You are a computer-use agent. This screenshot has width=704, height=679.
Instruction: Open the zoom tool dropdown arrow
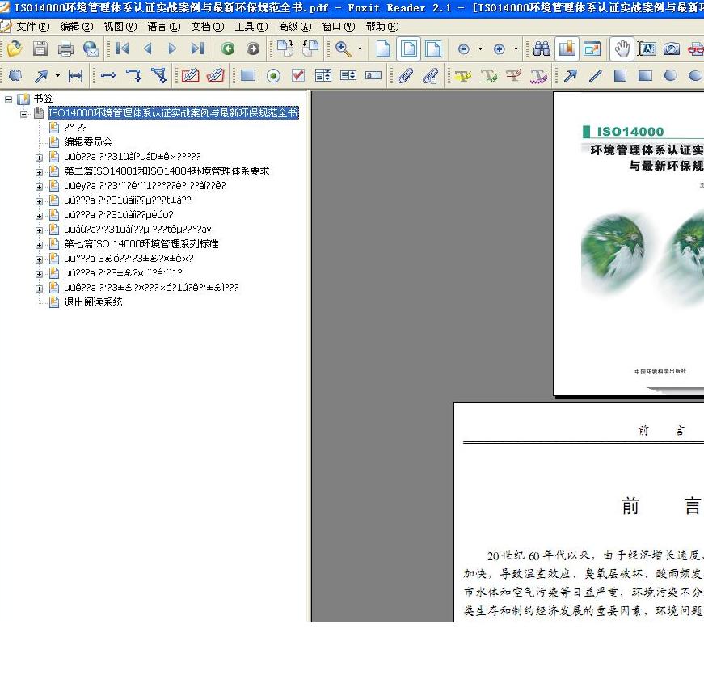pos(360,48)
